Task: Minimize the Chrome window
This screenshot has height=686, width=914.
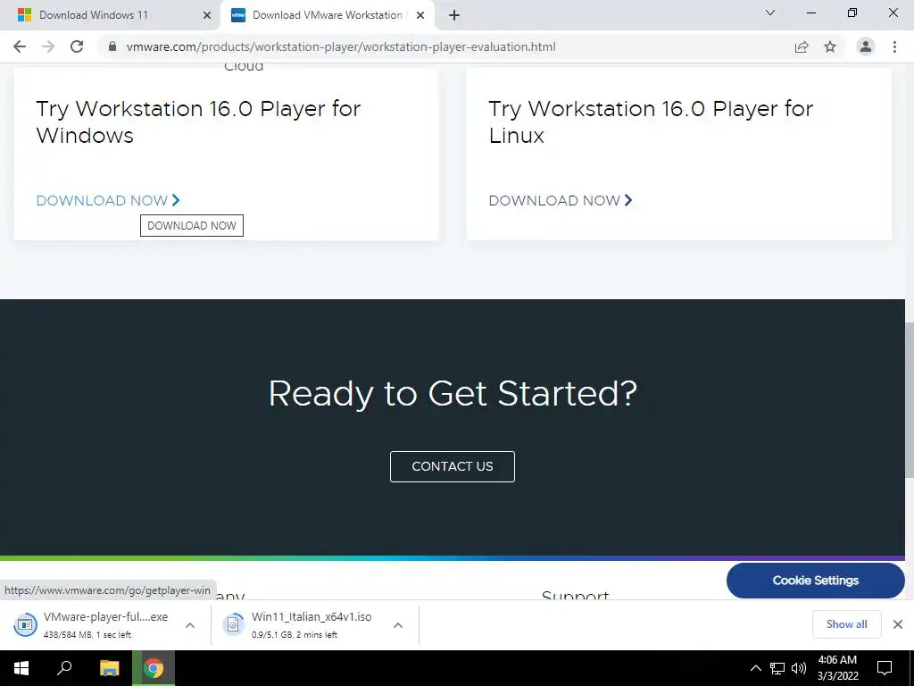Action: click(x=810, y=13)
